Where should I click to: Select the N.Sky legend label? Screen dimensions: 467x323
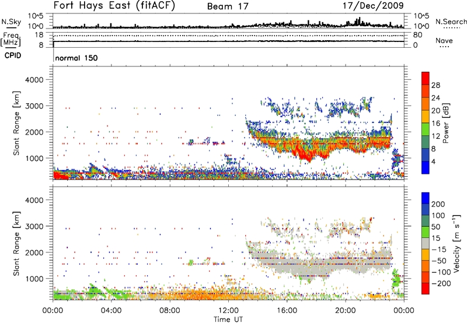click(11, 22)
